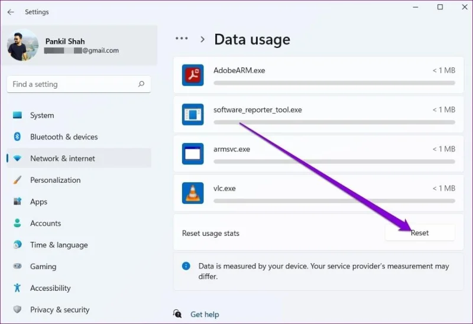The height and width of the screenshot is (324, 473).
Task: Select the Bluetooth icon in sidebar
Action: click(17, 137)
